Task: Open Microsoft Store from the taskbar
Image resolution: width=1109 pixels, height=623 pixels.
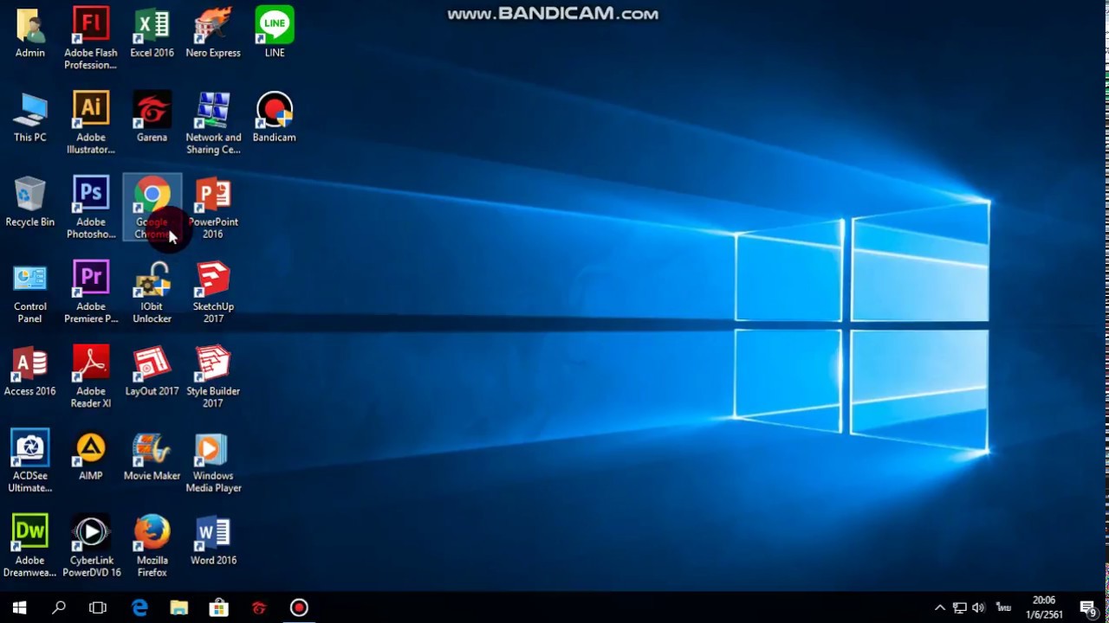Action: (219, 607)
